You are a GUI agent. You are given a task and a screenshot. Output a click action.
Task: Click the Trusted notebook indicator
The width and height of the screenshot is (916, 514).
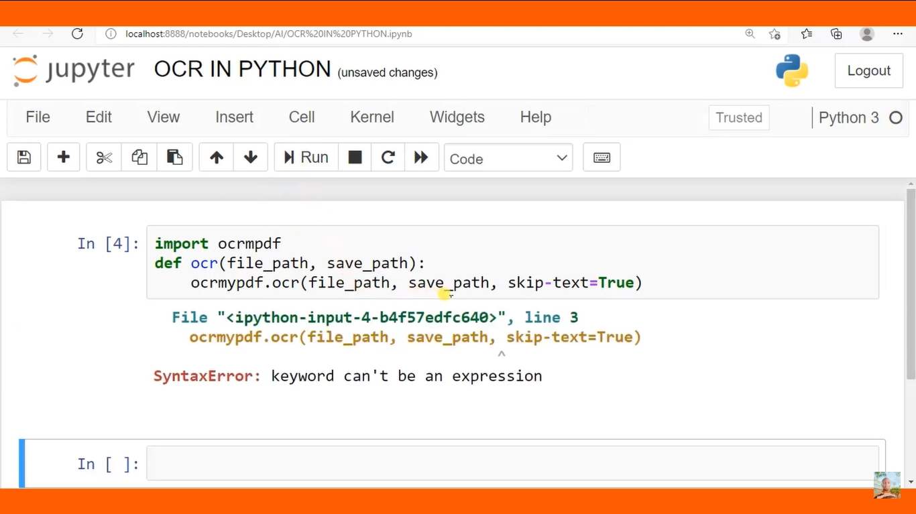[x=739, y=118]
